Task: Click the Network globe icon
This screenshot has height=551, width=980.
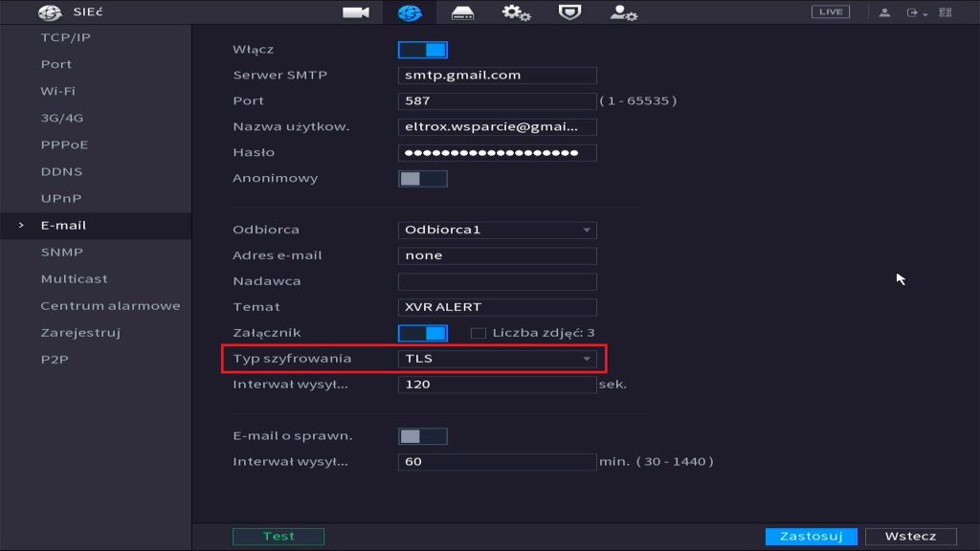Action: pos(409,12)
